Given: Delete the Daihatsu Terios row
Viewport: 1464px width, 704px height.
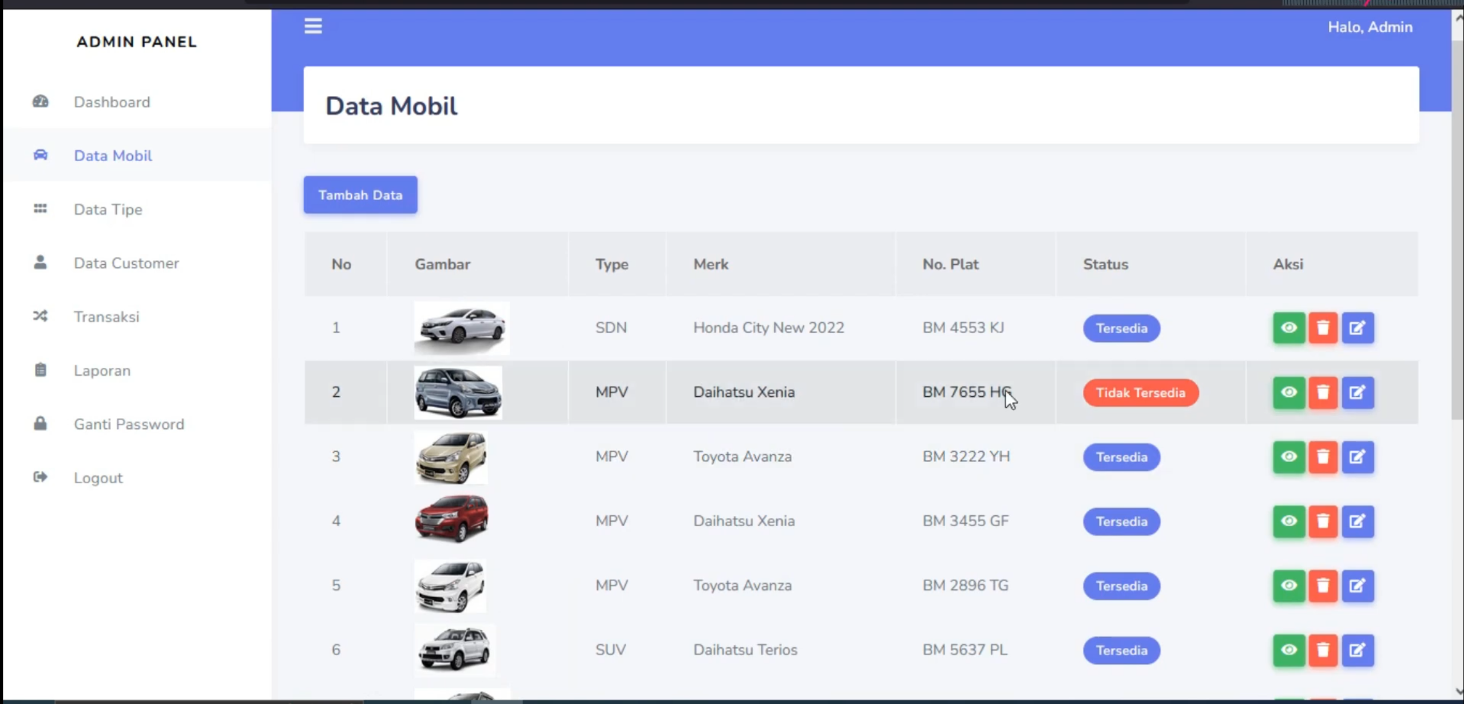Looking at the screenshot, I should click(1323, 650).
